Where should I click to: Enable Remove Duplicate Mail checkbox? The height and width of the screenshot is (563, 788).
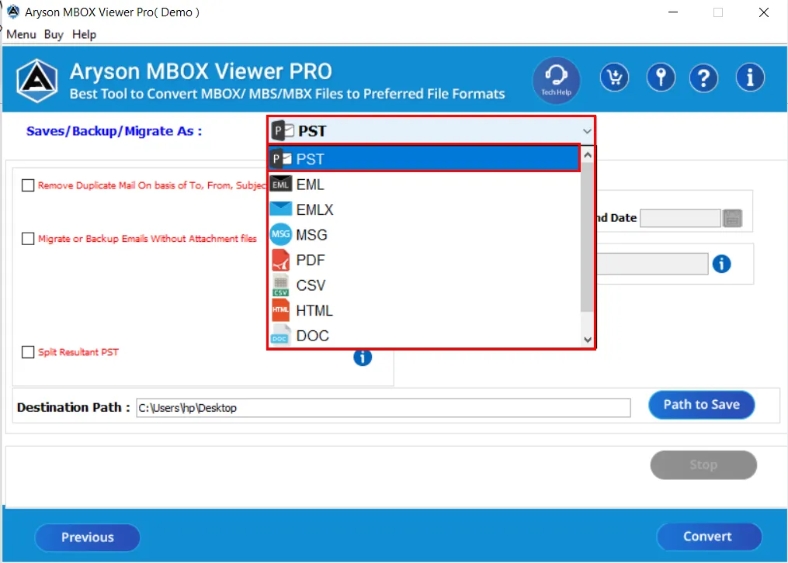coord(28,185)
